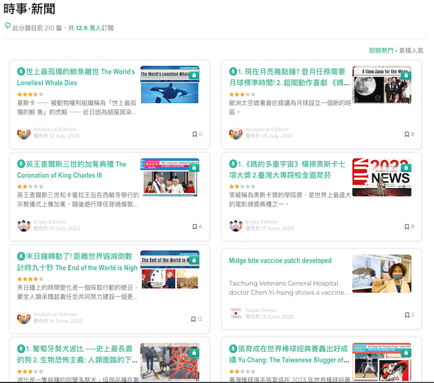434x383 pixels.
Task: Click Taipei Times publisher logo
Action: 236,313
